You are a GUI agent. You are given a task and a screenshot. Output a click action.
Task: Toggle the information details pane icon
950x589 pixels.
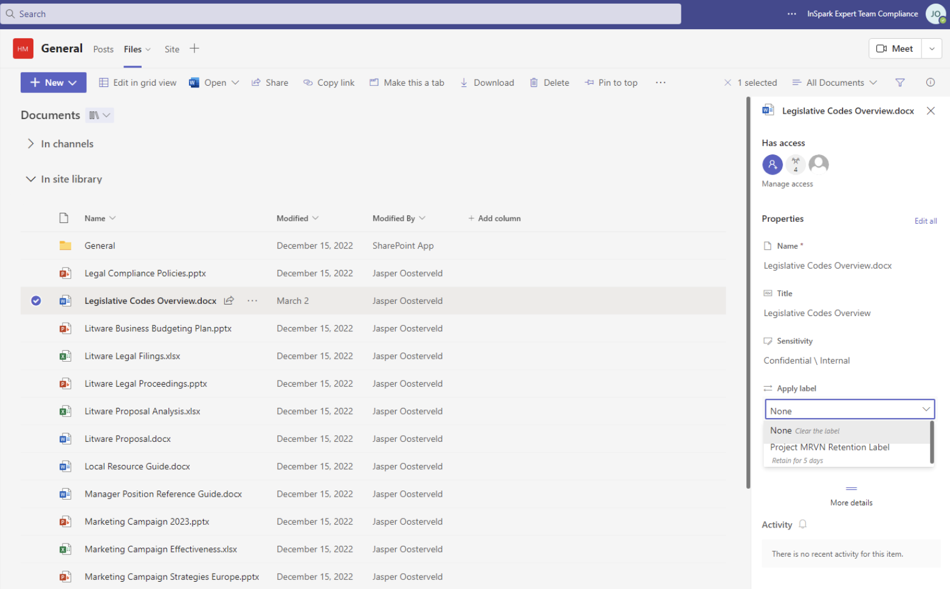coord(931,83)
